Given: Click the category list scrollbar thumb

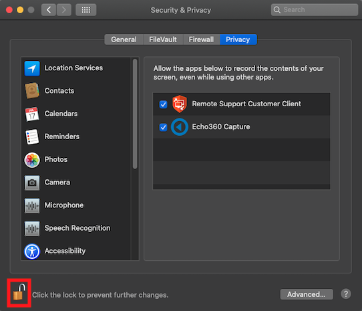Looking at the screenshot, I should click(135, 114).
